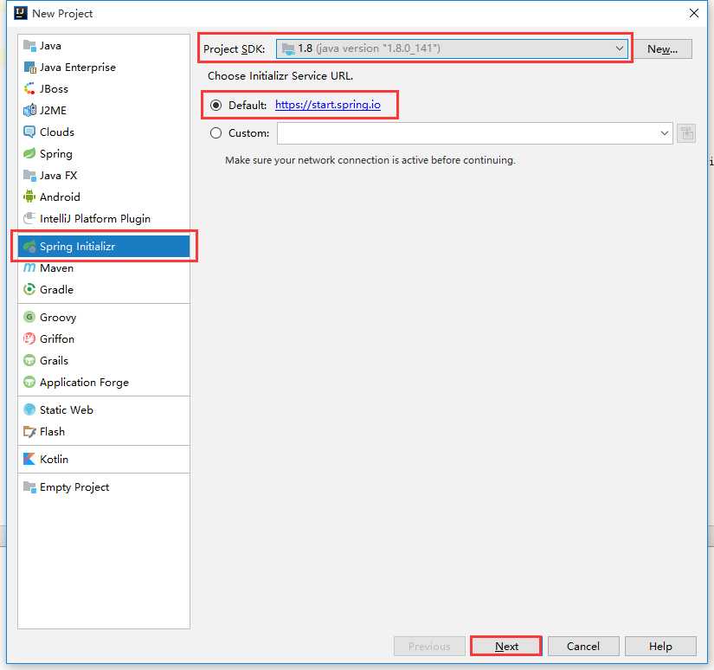Click the Java FX folder icon
Viewport: 714px width, 670px height.
(x=29, y=176)
